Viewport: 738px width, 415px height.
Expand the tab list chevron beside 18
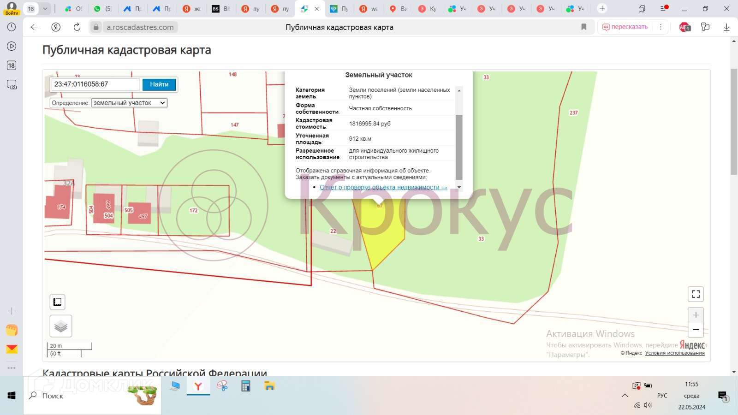click(x=45, y=8)
